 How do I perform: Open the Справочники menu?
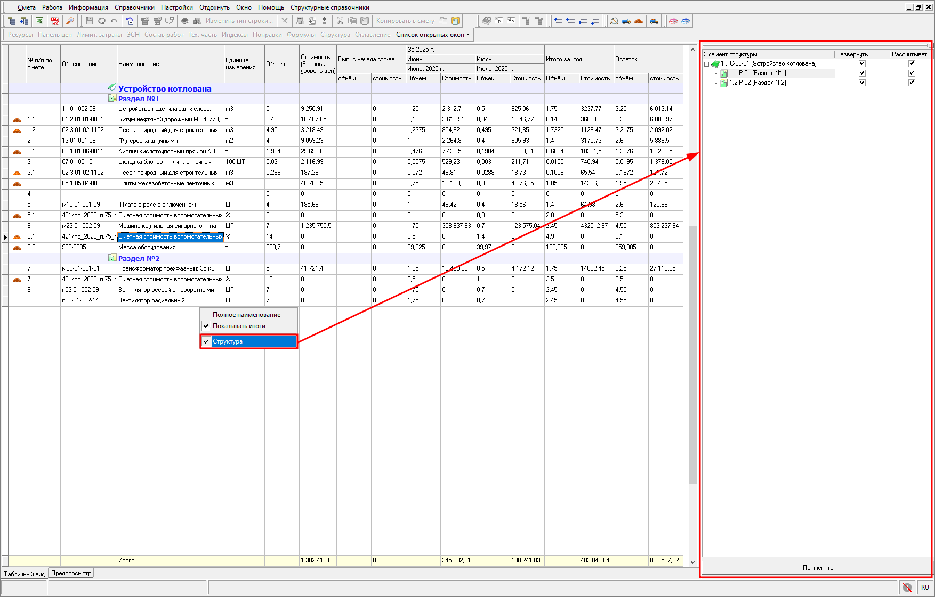click(134, 7)
